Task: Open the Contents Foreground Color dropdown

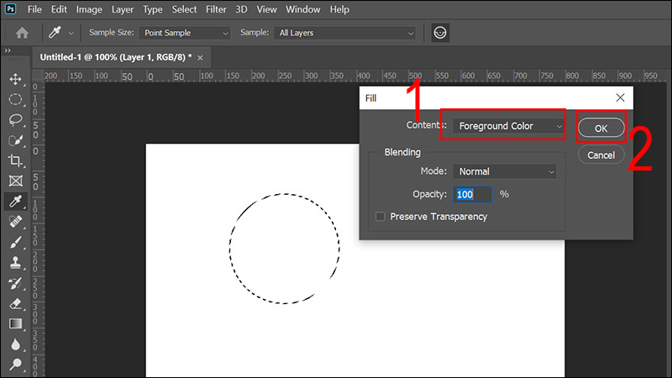Action: pyautogui.click(x=508, y=126)
